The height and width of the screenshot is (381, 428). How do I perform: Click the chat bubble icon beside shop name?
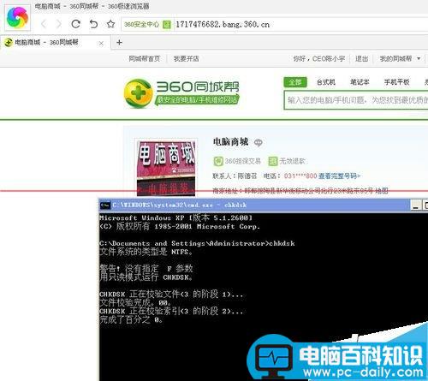coord(259,142)
